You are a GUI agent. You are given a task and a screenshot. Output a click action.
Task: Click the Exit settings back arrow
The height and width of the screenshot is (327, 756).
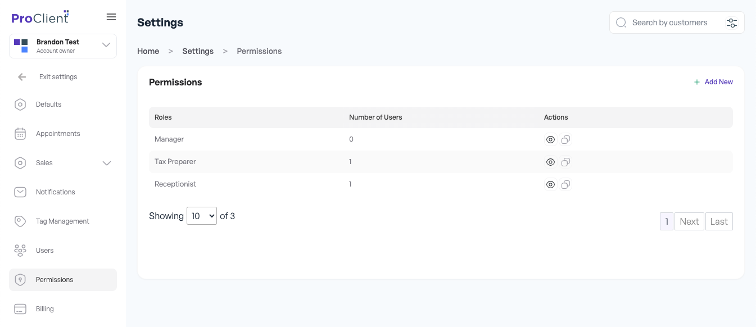[22, 77]
